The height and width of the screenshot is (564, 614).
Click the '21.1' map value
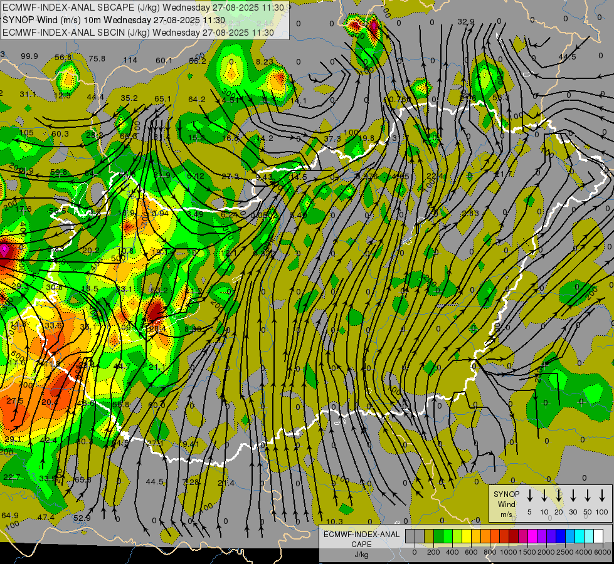(x=157, y=367)
